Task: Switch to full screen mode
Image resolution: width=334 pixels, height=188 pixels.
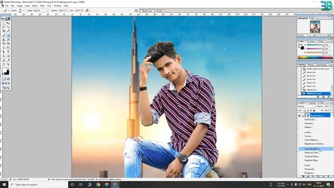Action: (x=8, y=84)
